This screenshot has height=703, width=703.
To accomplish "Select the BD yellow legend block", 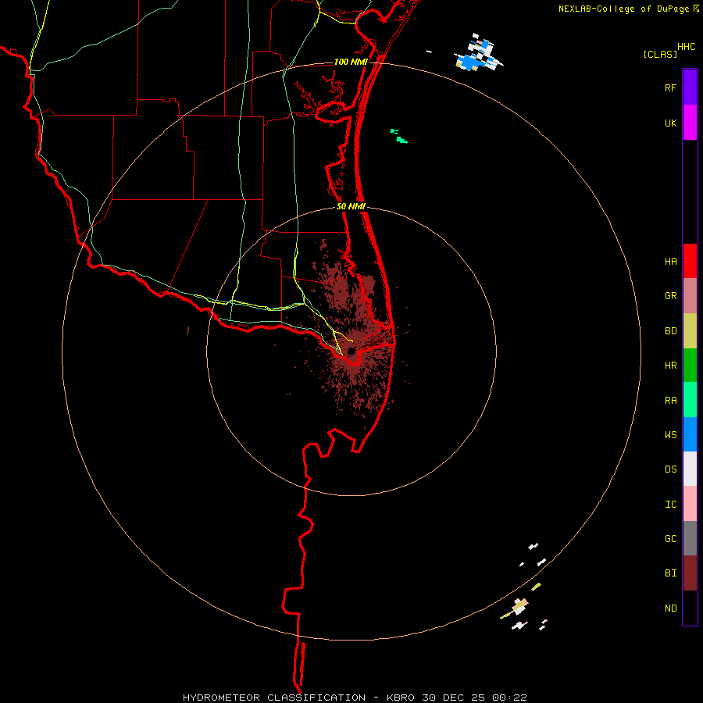I will 690,331.
